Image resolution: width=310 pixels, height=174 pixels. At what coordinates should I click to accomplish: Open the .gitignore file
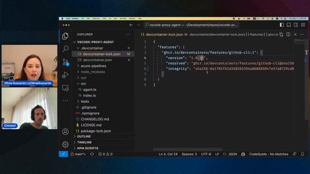coord(89,107)
